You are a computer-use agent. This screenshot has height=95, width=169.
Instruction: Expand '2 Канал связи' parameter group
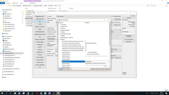coord(59,26)
